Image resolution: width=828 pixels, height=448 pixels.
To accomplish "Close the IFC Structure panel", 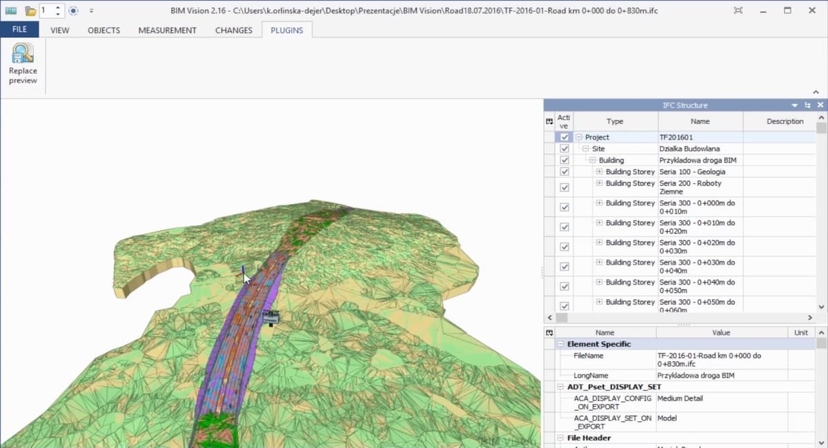I will coord(820,105).
